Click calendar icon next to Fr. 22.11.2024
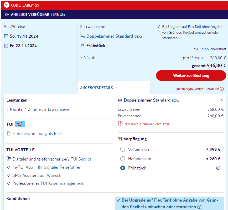Image resolution: width=228 pixels, height=210 pixels. point(6,46)
